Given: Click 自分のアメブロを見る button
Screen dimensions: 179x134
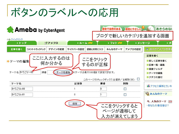Looking at the screenshot, I should [158, 49].
